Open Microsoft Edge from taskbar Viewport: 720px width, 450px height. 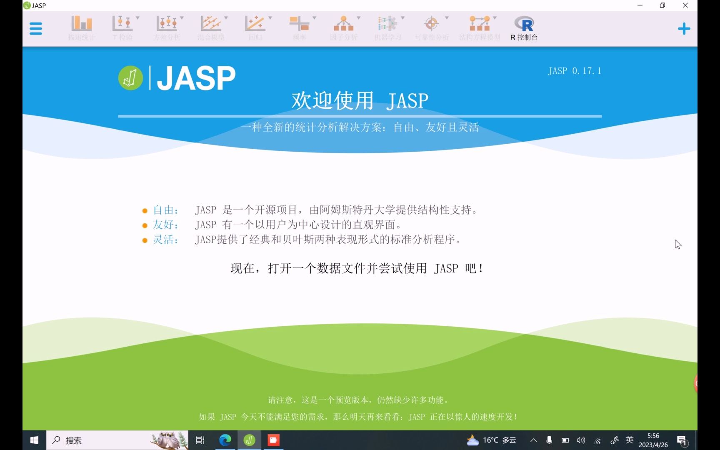[x=225, y=440]
